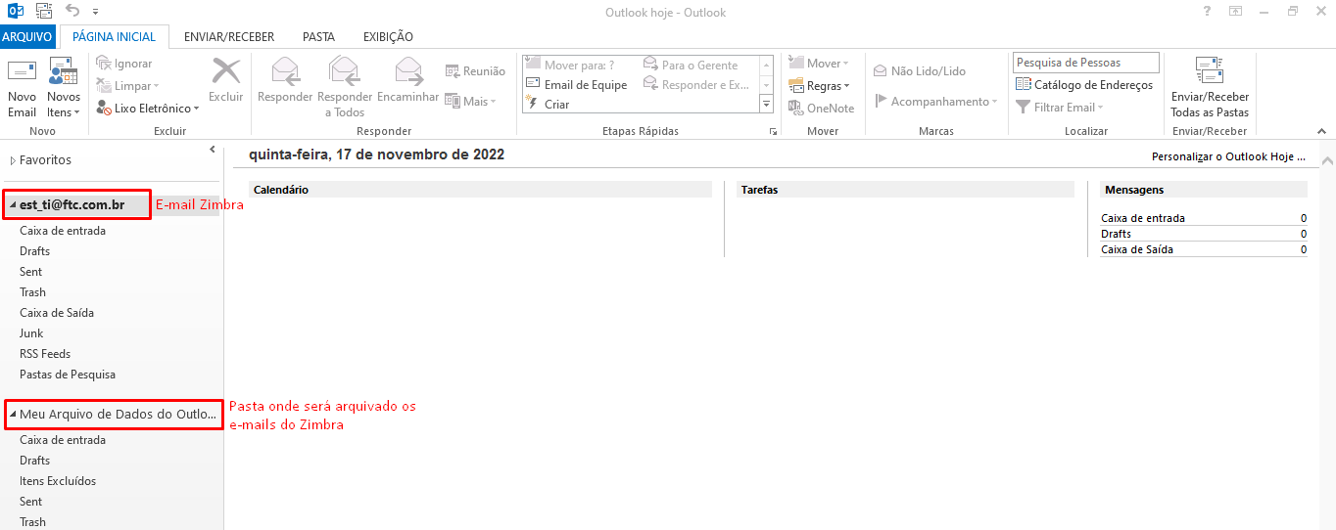Open Catálogo de Endereços address book
This screenshot has width=1336, height=530.
1084,85
